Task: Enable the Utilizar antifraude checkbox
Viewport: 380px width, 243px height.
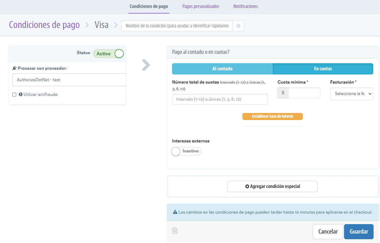Action: pos(14,95)
